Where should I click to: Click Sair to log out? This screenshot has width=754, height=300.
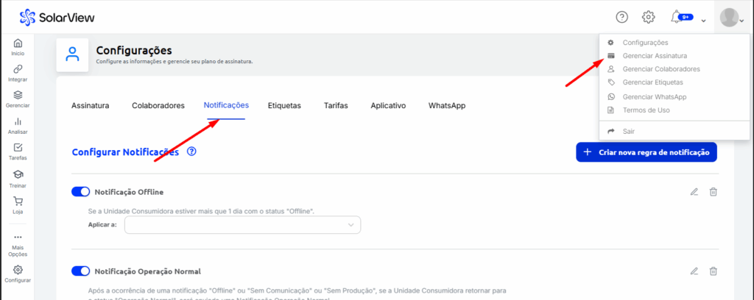point(628,131)
